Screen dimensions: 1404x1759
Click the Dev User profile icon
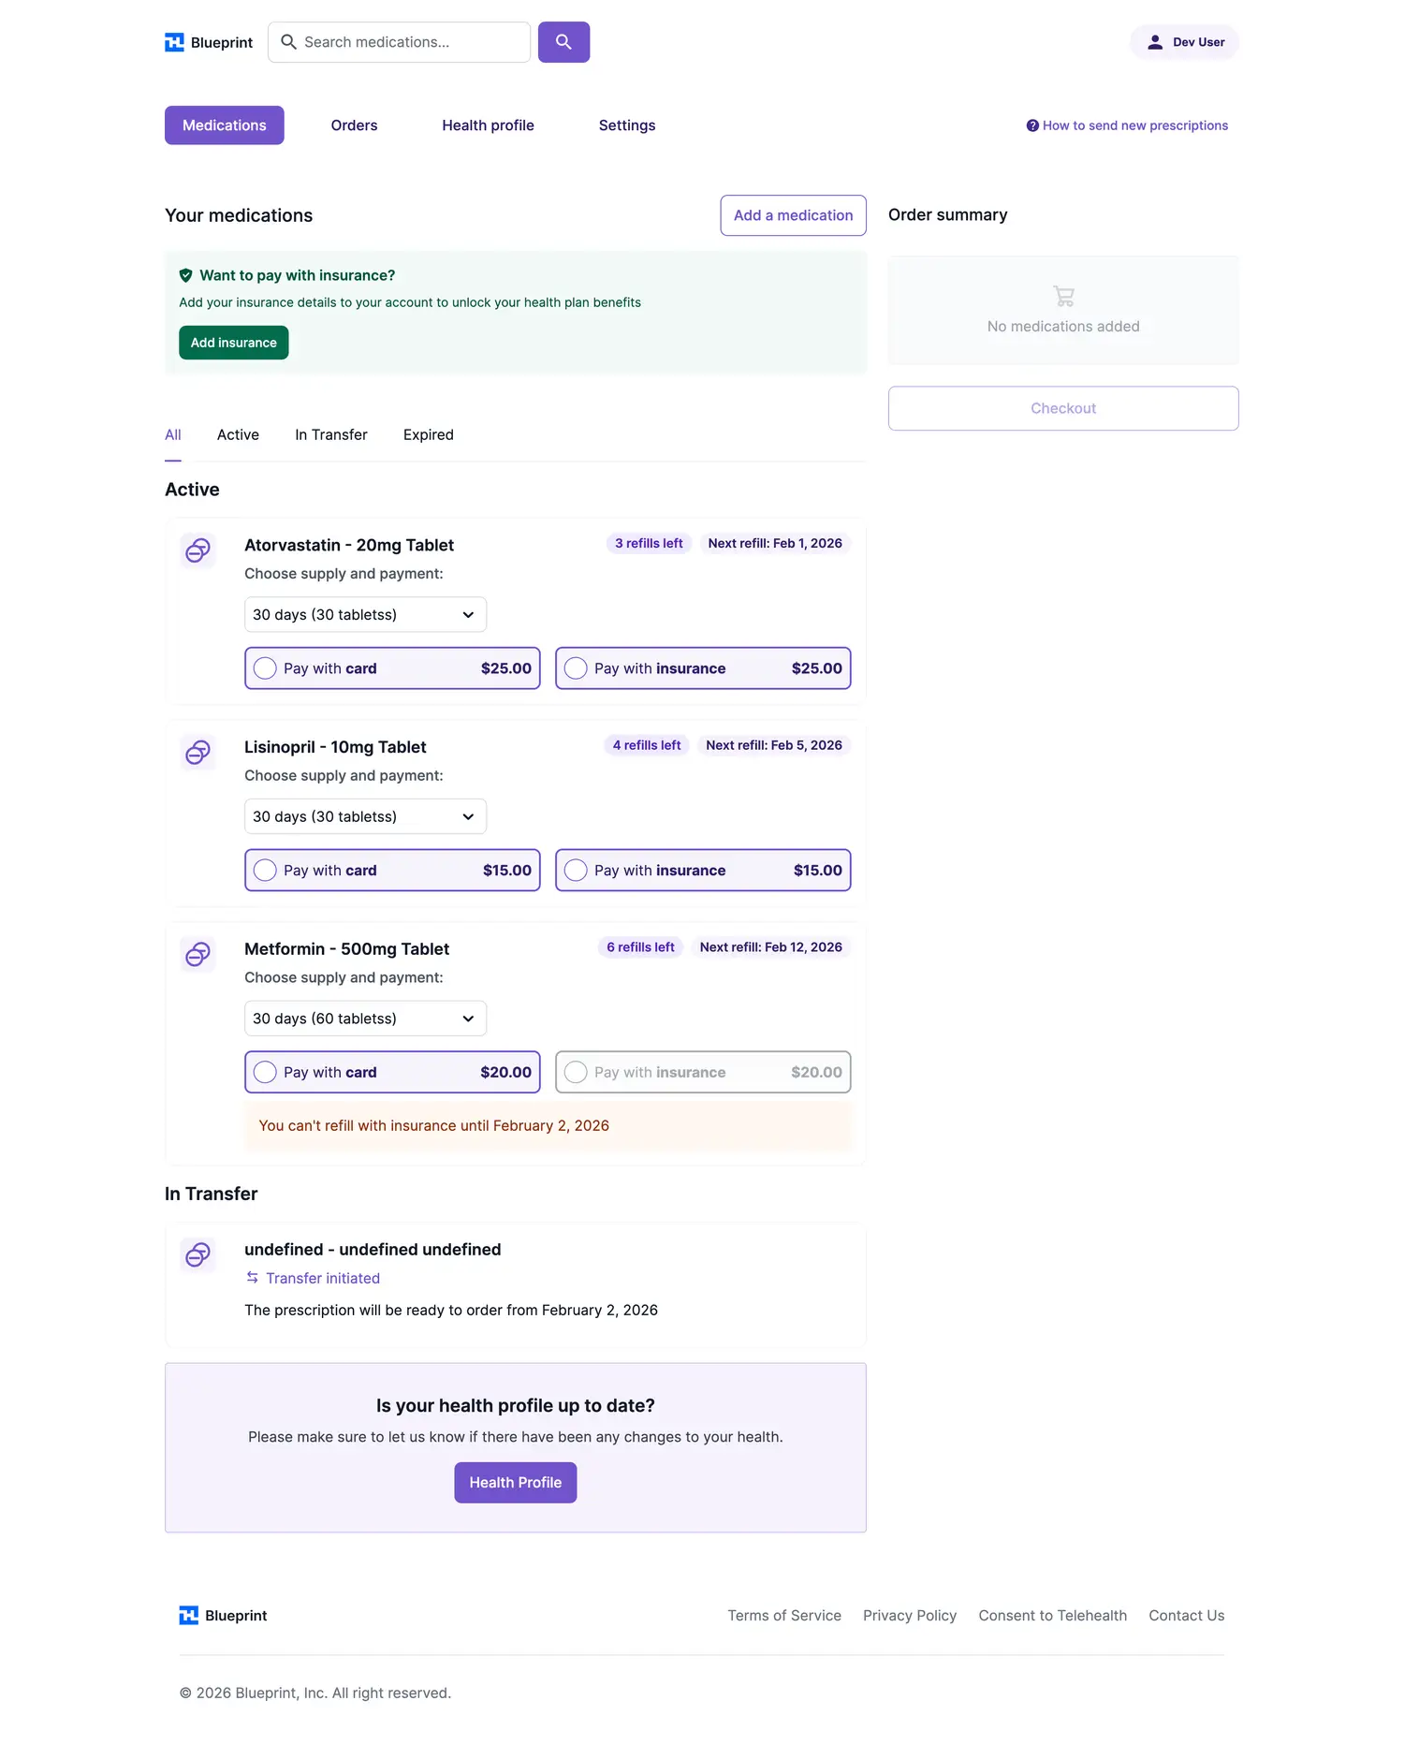[x=1155, y=42]
